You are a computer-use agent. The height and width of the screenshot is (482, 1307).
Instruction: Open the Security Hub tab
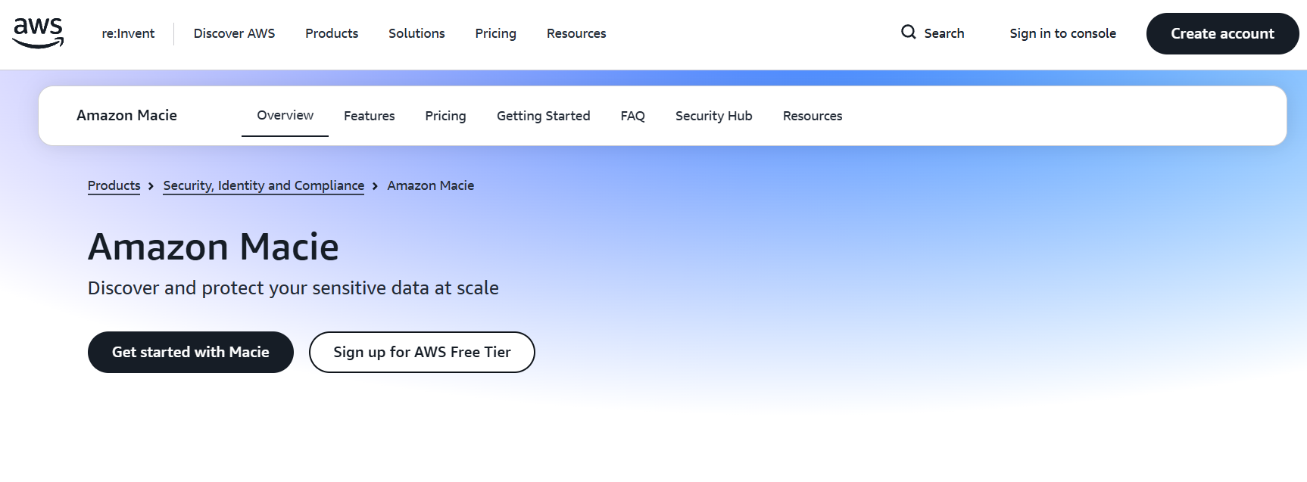pyautogui.click(x=713, y=116)
